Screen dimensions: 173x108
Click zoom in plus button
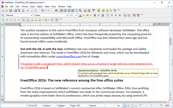(161, 106)
